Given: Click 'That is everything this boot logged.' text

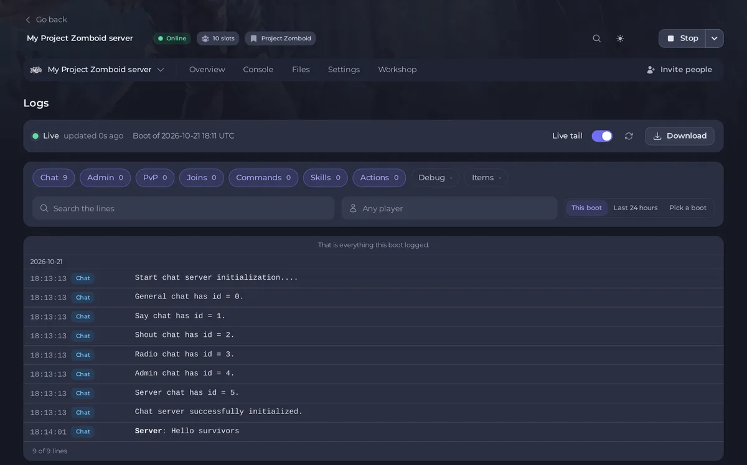Looking at the screenshot, I should coord(374,245).
